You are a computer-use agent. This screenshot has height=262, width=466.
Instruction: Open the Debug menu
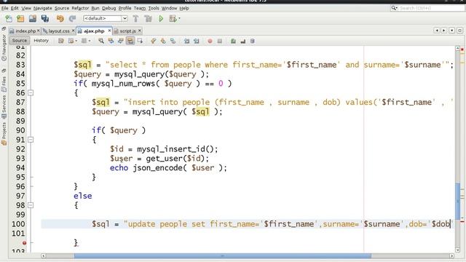[108, 8]
